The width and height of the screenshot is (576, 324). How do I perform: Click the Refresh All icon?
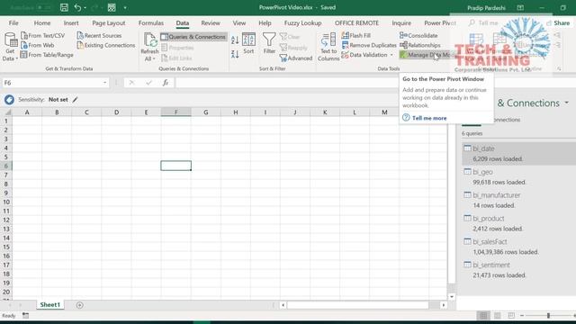[x=150, y=40]
